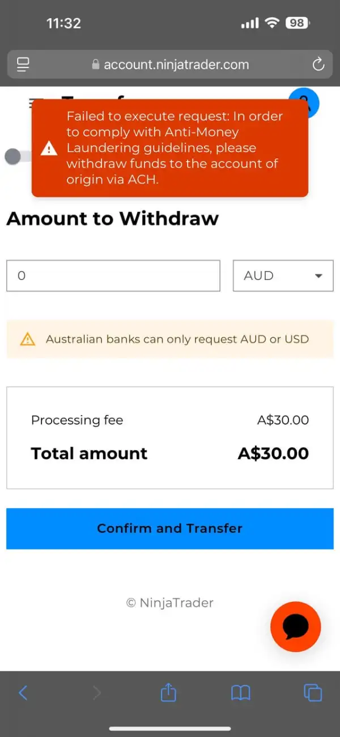This screenshot has height=737, width=340.
Task: Reload the page with the refresh icon
Action: click(x=318, y=64)
